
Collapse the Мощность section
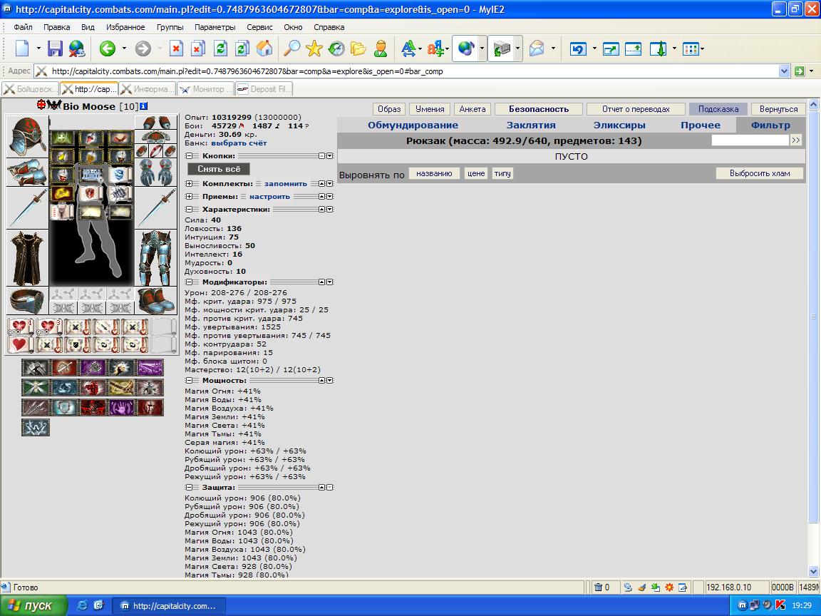pos(189,380)
